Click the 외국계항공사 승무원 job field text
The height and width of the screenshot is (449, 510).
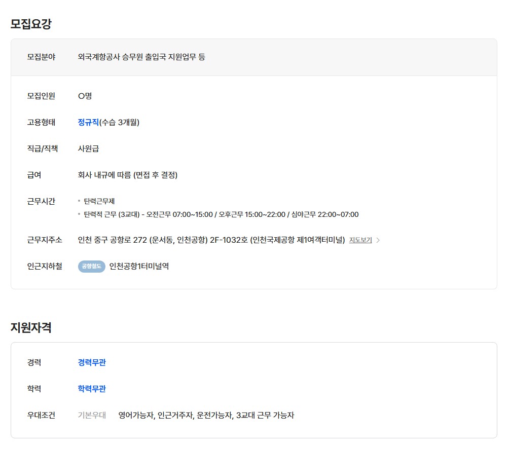pos(141,57)
